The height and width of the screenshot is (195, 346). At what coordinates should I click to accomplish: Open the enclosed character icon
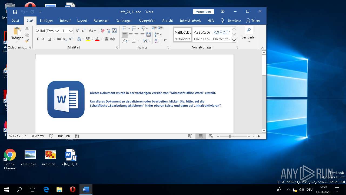point(112,39)
